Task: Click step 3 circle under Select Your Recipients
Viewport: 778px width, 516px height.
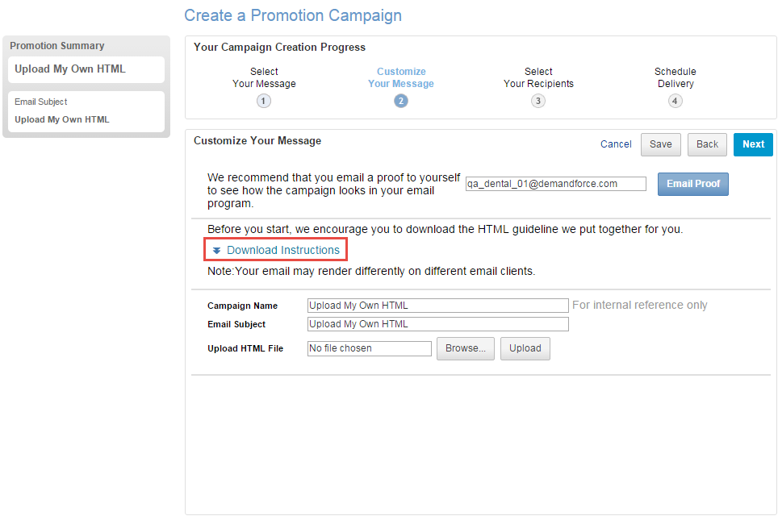Action: [538, 100]
